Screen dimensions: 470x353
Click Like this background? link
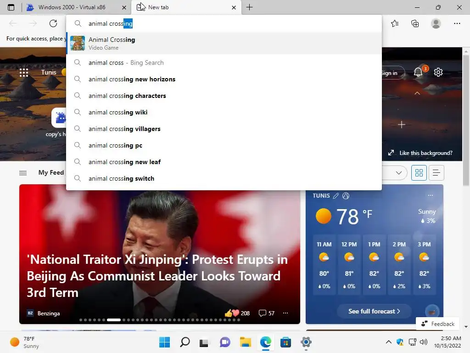[x=420, y=153]
